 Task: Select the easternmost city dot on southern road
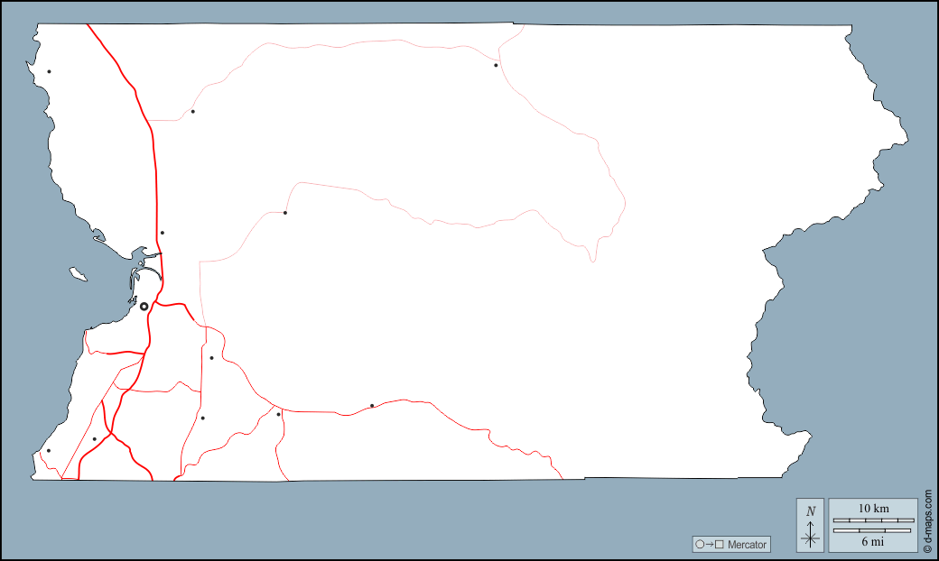pos(372,406)
